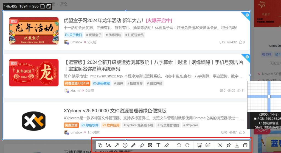
Task: Select the shape drawing tool
Action: point(100,145)
